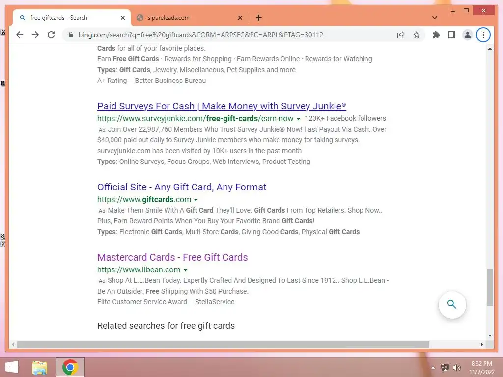Expand the giftcards.com URL dropdown arrow
503x377 pixels.
pos(196,200)
